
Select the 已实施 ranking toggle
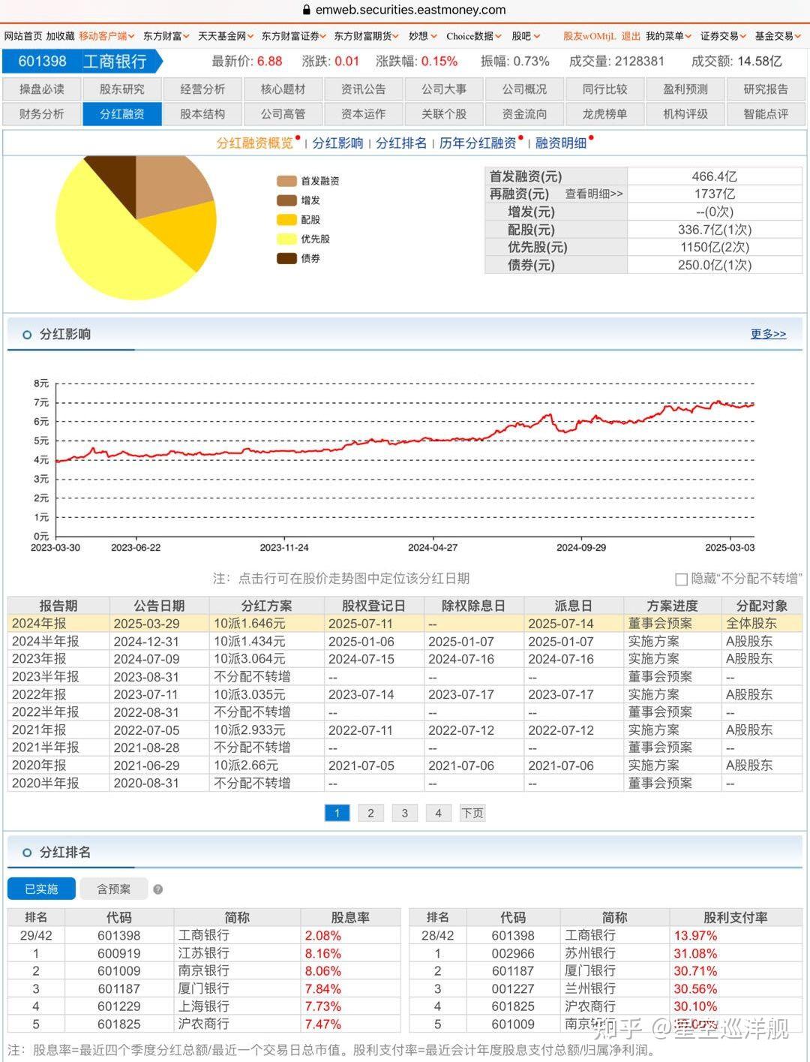tap(41, 889)
